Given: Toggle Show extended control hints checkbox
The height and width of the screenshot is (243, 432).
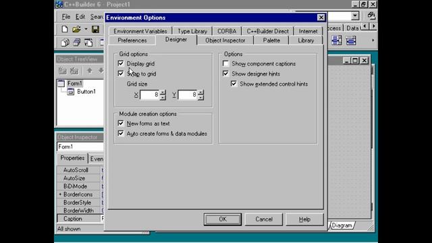Looking at the screenshot, I should (234, 84).
